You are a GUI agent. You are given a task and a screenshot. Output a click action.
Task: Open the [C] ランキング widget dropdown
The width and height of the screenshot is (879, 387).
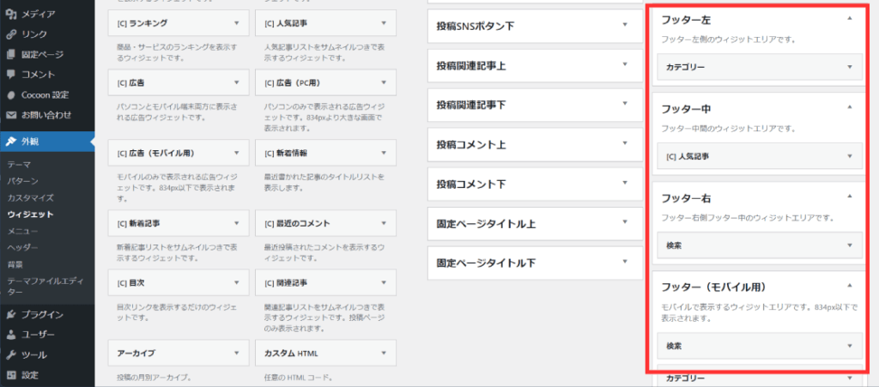point(236,22)
